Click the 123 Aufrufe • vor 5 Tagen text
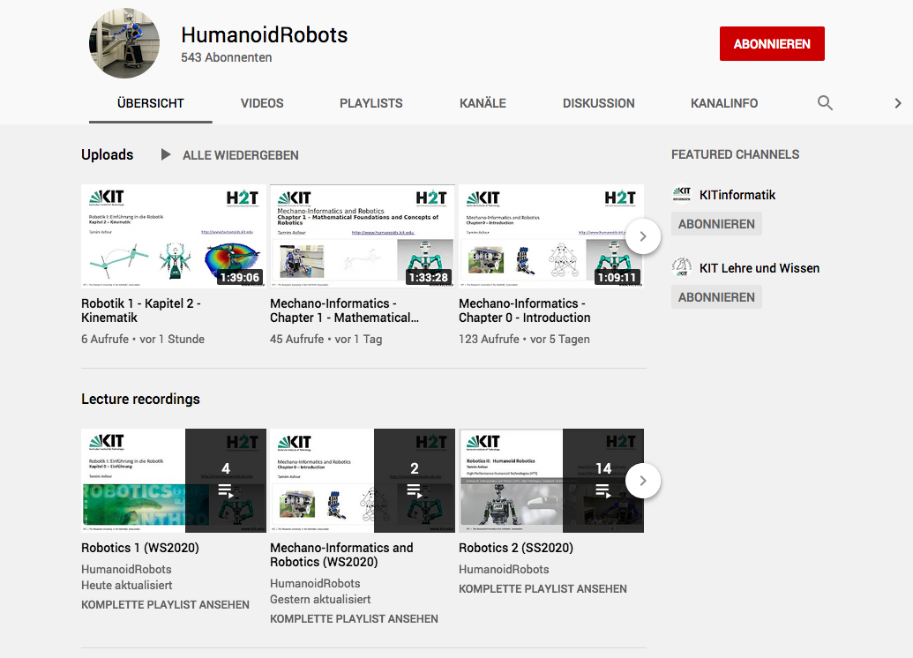Screen dimensions: 913x658 pyautogui.click(x=524, y=339)
